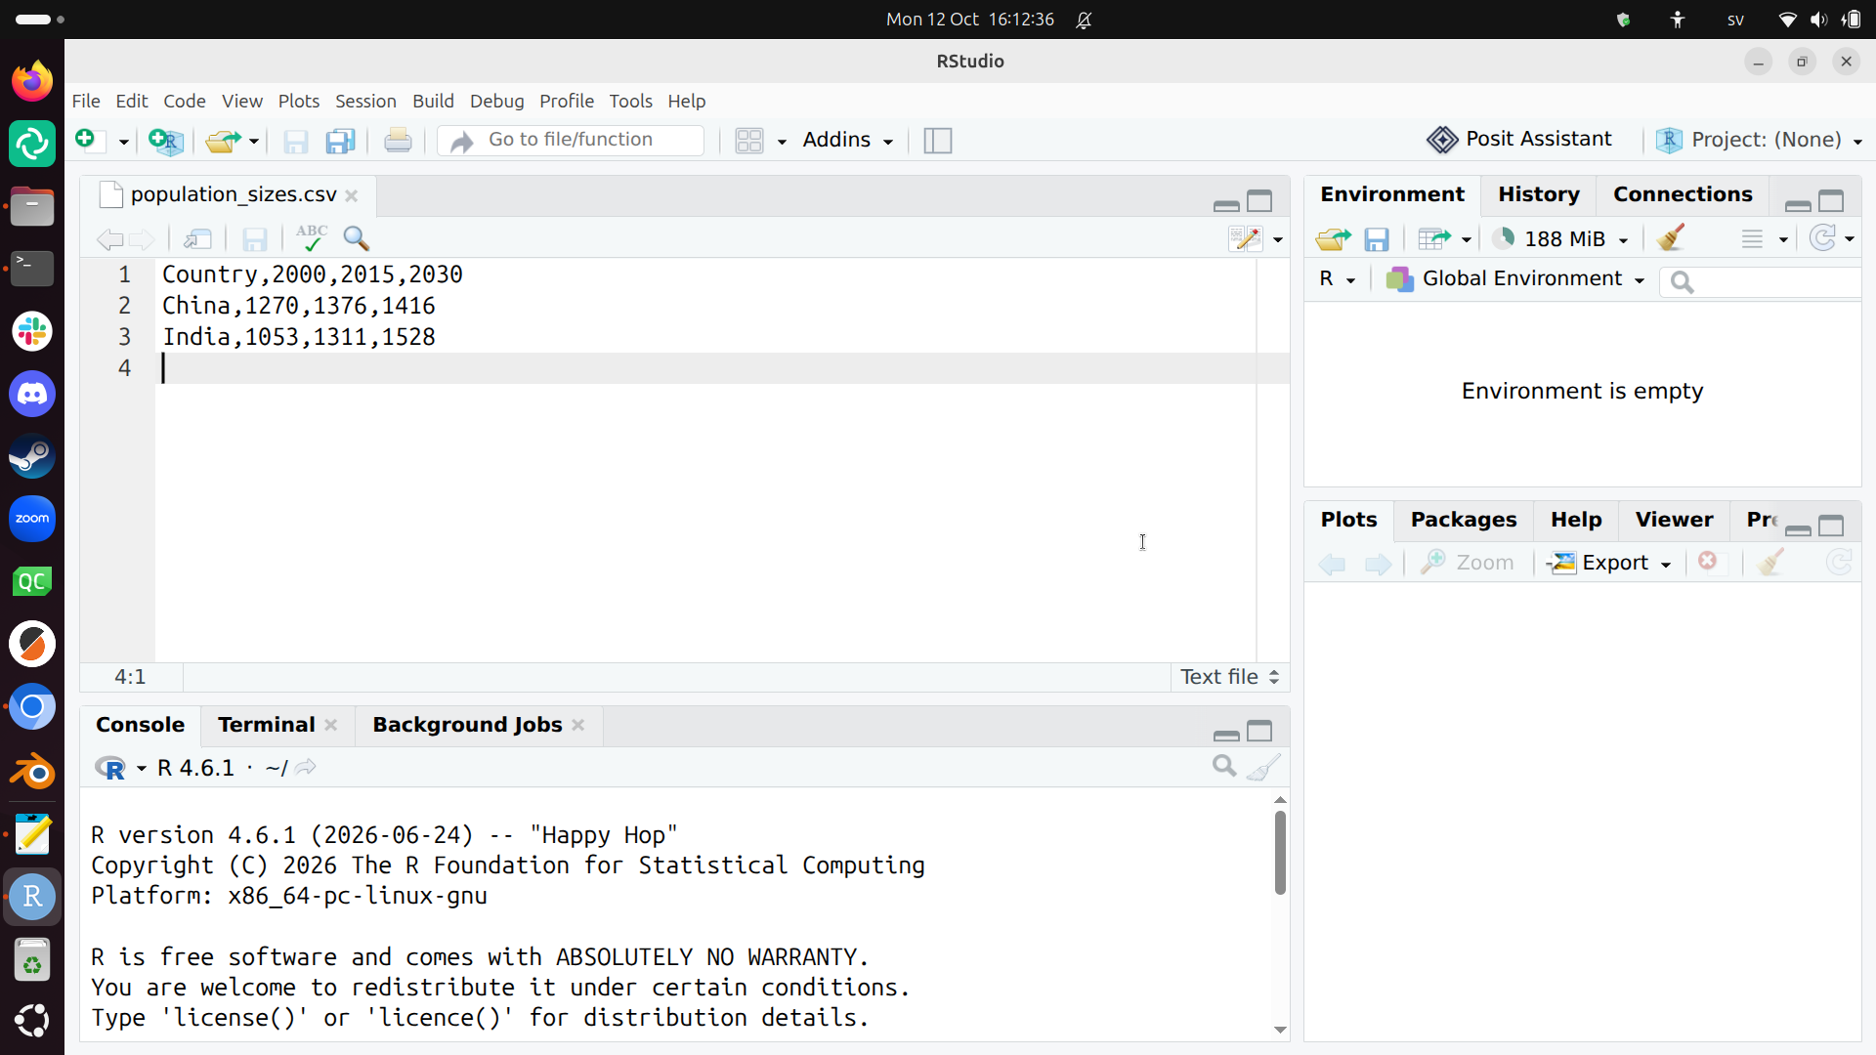Click the Create a project icon
Screen dimensions: 1876x1055
click(166, 141)
